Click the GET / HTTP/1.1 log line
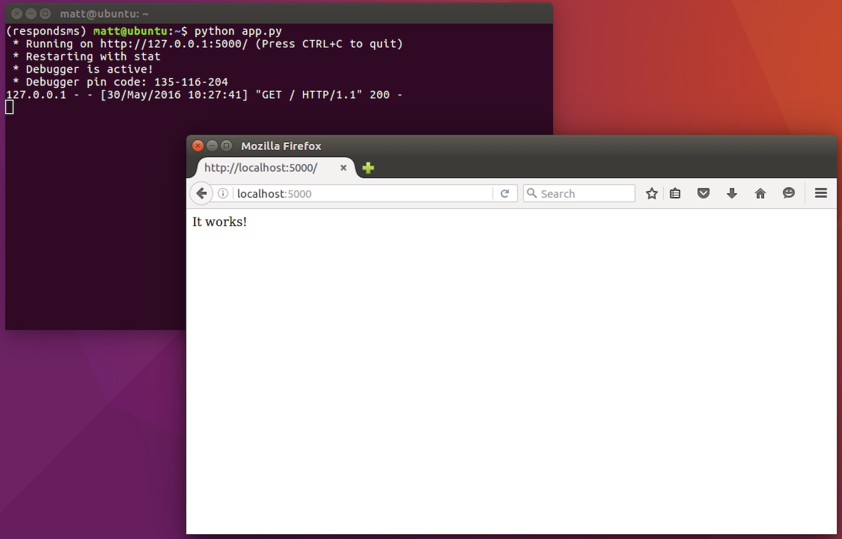The width and height of the screenshot is (842, 539). [x=204, y=95]
